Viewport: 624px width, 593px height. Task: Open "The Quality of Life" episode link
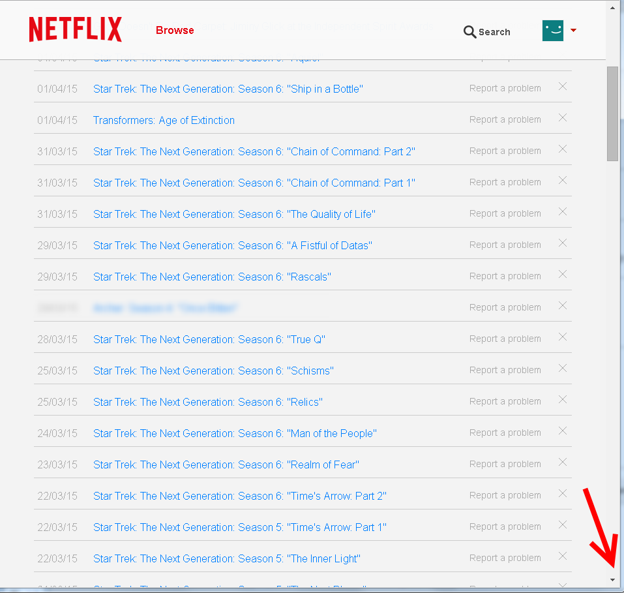pos(234,214)
